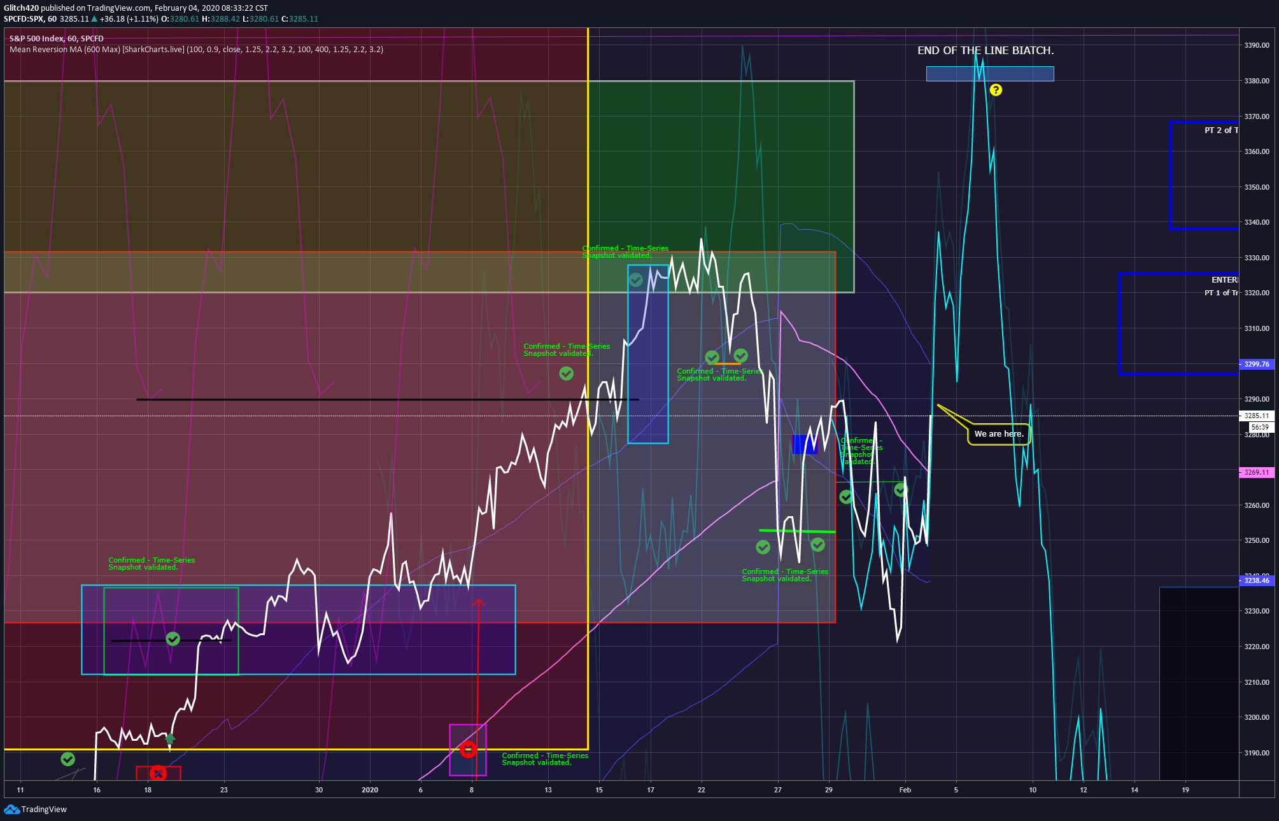This screenshot has height=821, width=1279.
Task: Click the 3200.00 price axis label
Action: [1257, 717]
